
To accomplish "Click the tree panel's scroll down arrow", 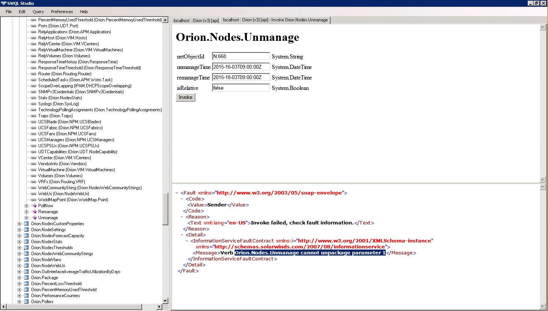I will (165, 301).
